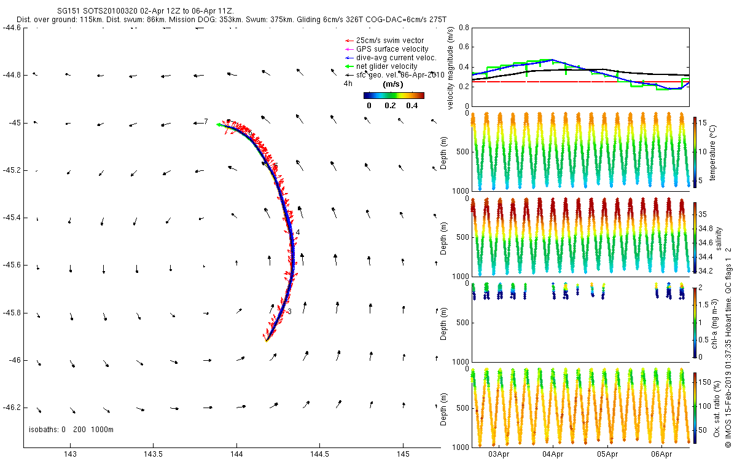Click the latitude tick label '-45.2'
Viewport: 737px width, 461px height.
[x=11, y=170]
